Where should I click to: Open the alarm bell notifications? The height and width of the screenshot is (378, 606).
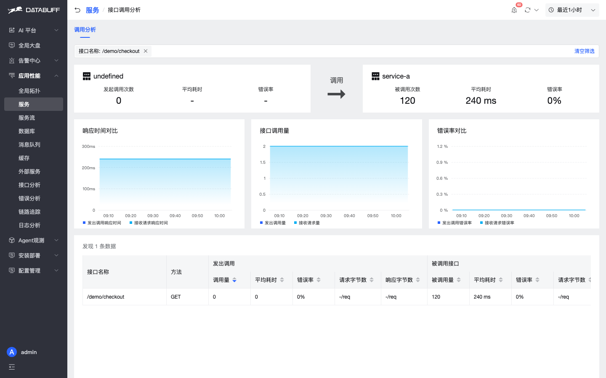(x=514, y=10)
